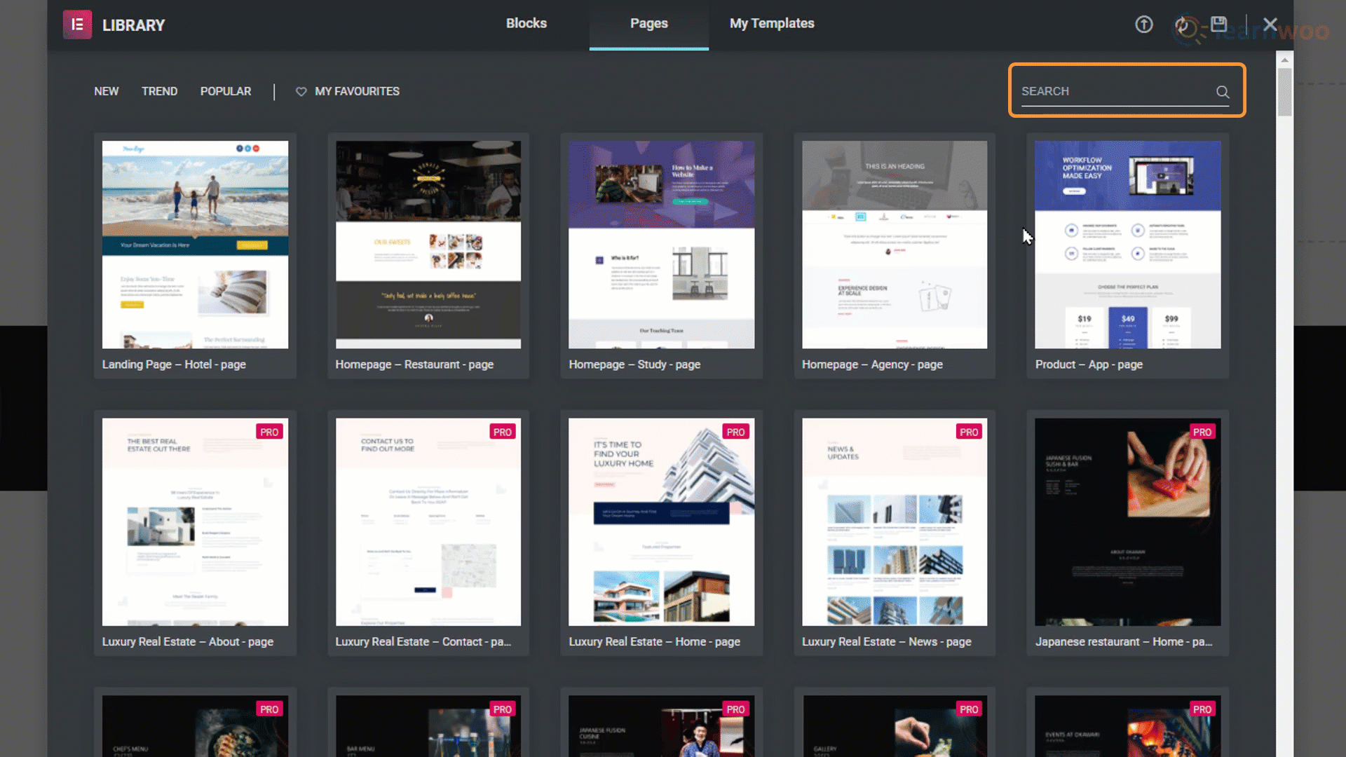Open Japanese restaurant – Home thumbnail

pos(1128,522)
